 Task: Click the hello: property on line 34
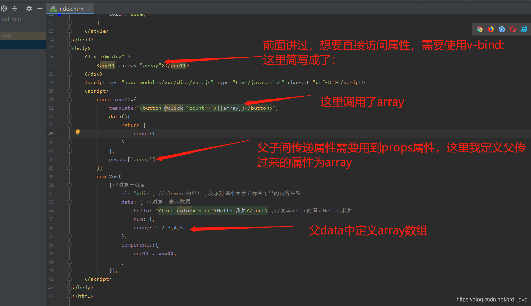point(142,211)
